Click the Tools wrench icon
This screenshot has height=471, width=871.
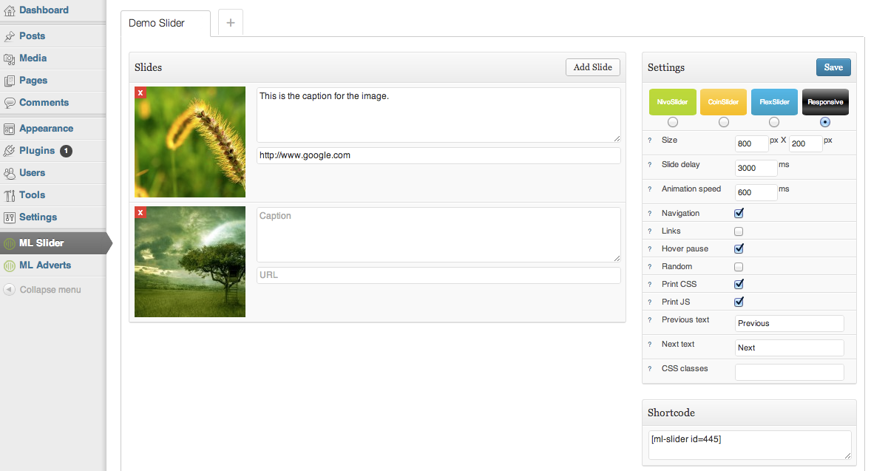click(10, 195)
